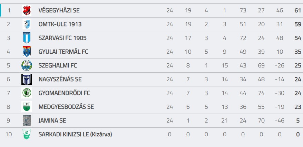Screen dimensions: 303x147
Task: Open the OMTK-ULE 1913 team link
Action: 60,24
